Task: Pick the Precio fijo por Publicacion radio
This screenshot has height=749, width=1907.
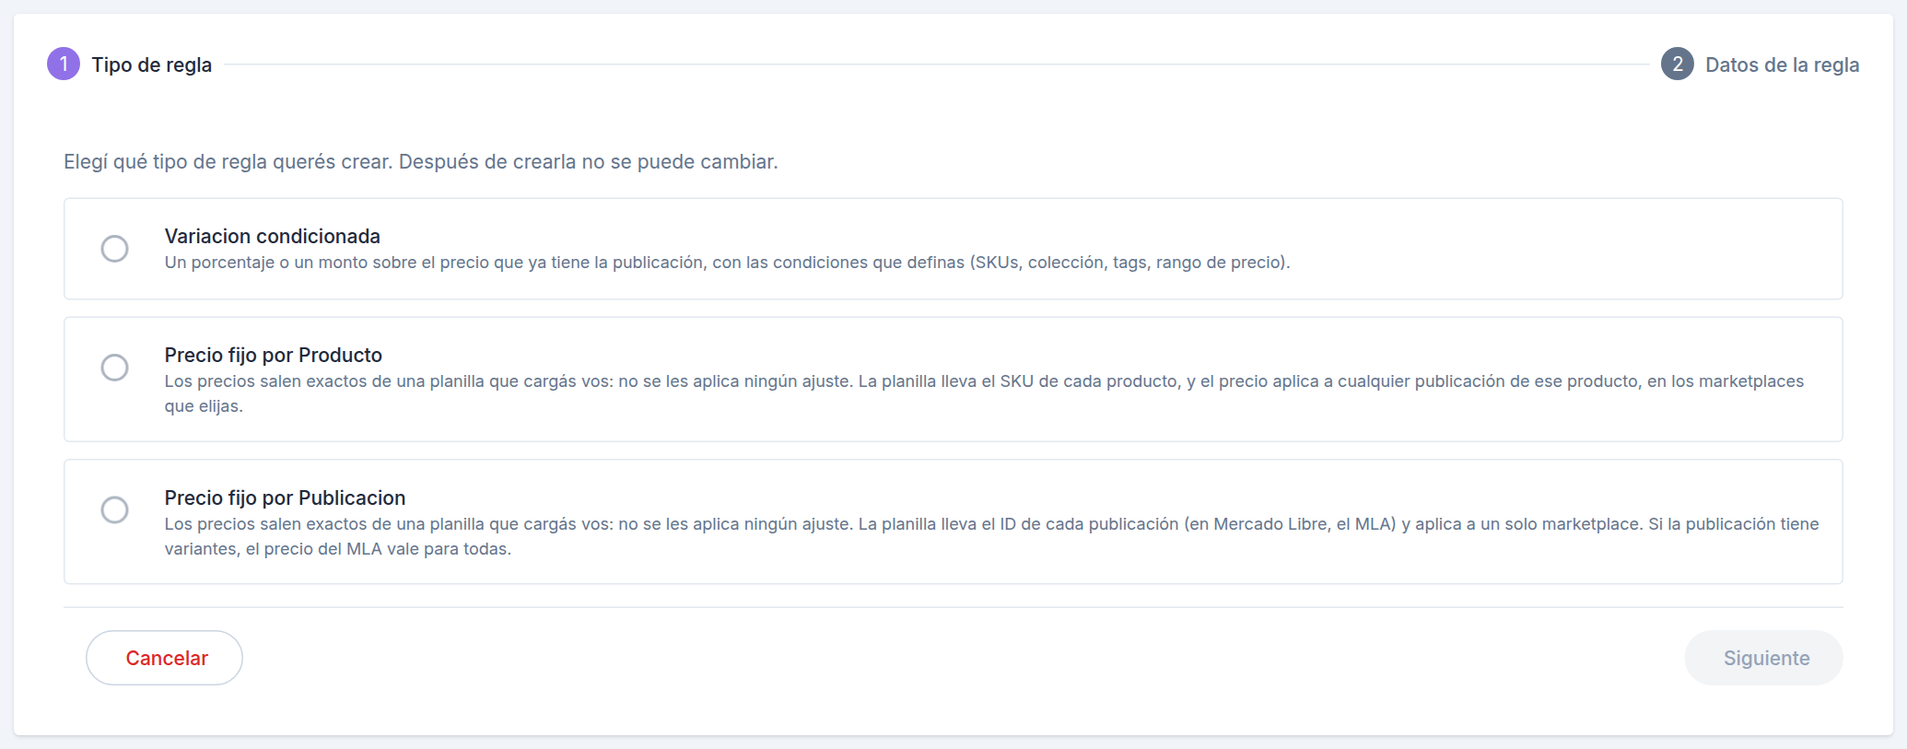Action: (x=114, y=509)
